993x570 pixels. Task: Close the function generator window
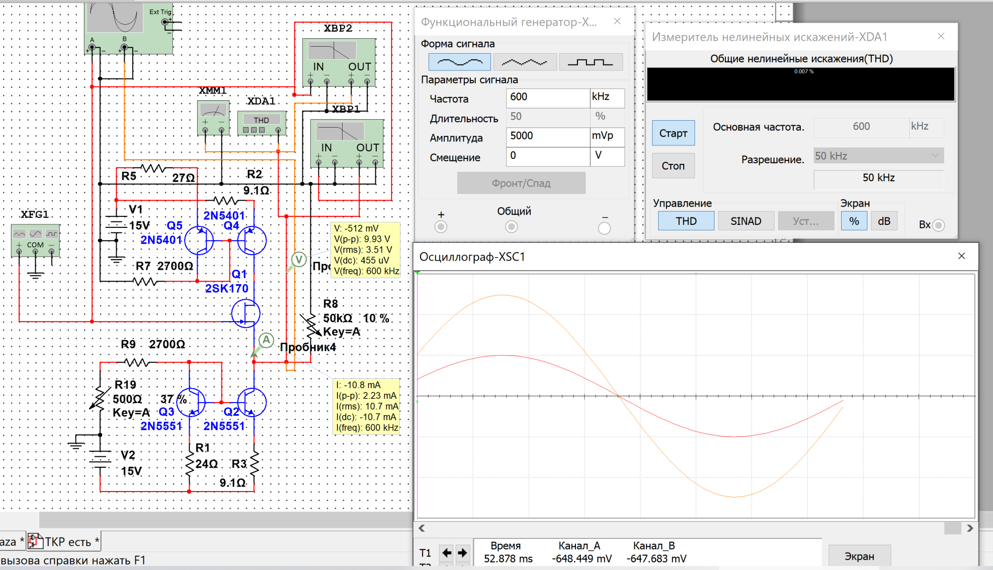coord(617,21)
